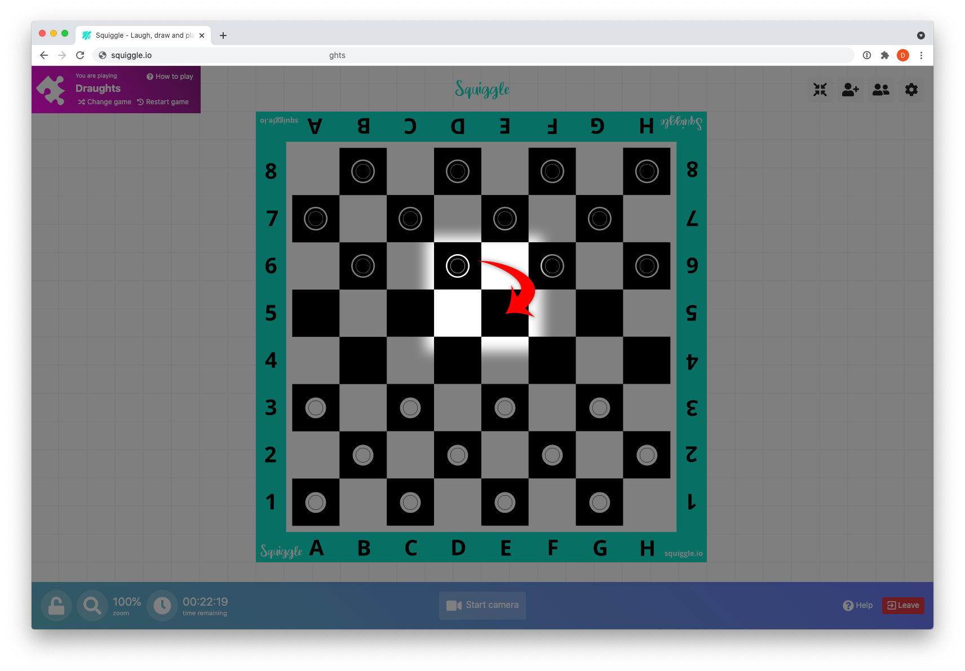Click Start camera button
This screenshot has width=965, height=671.
coord(482,605)
